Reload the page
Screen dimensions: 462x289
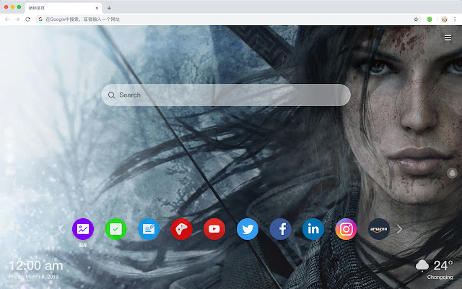(x=27, y=20)
